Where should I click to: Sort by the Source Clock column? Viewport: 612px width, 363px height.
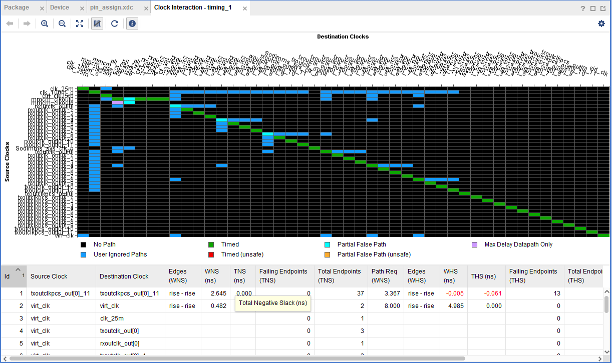coord(61,276)
